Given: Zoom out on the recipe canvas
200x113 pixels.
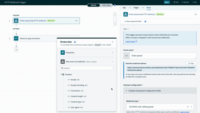Looking at the screenshot, I should point(115,20).
